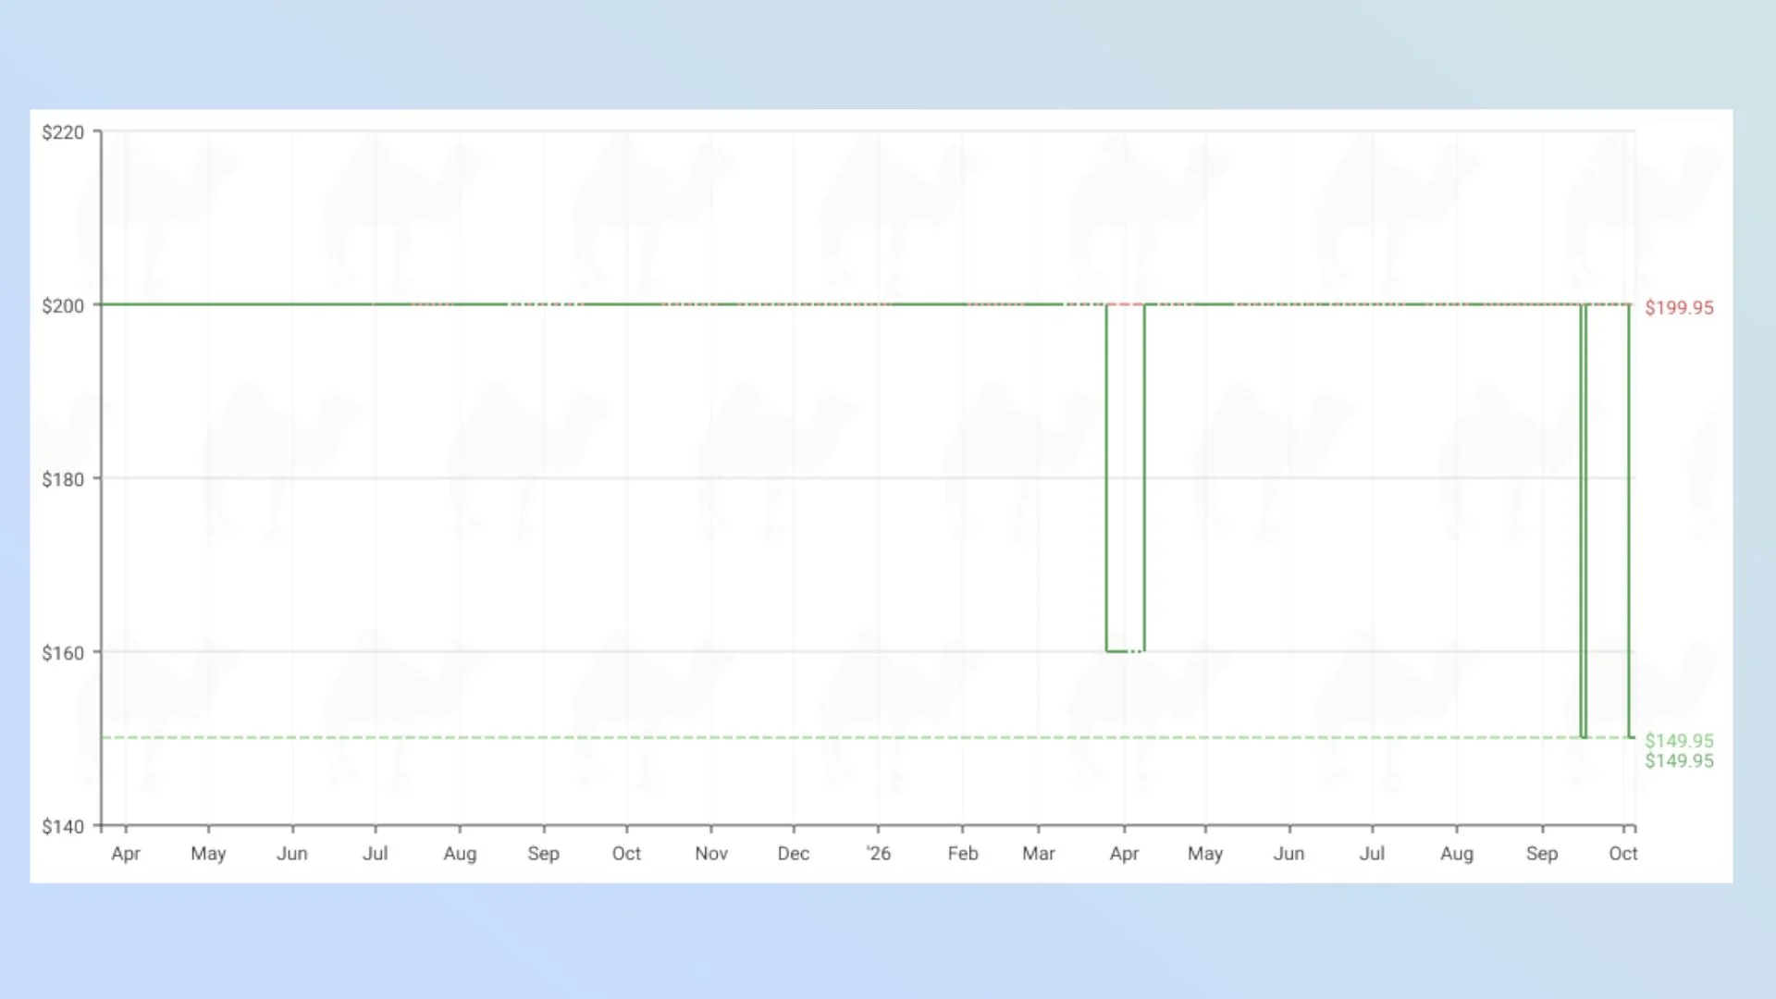
Task: Click the Oct label ending the timeline
Action: [x=1622, y=854]
